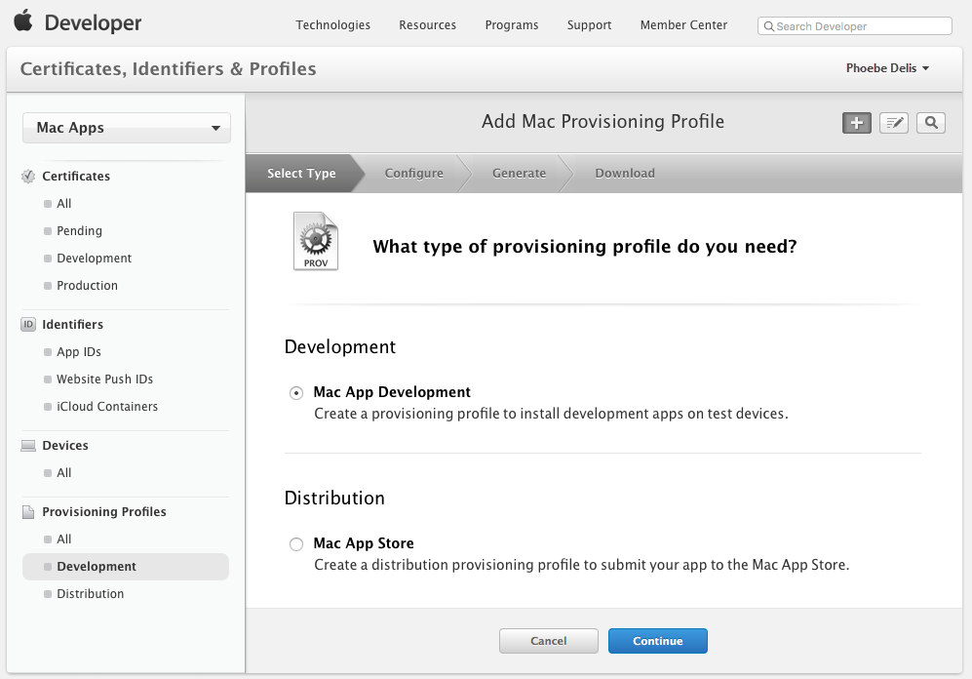Click the Search Developer input field
972x679 pixels.
[x=853, y=25]
